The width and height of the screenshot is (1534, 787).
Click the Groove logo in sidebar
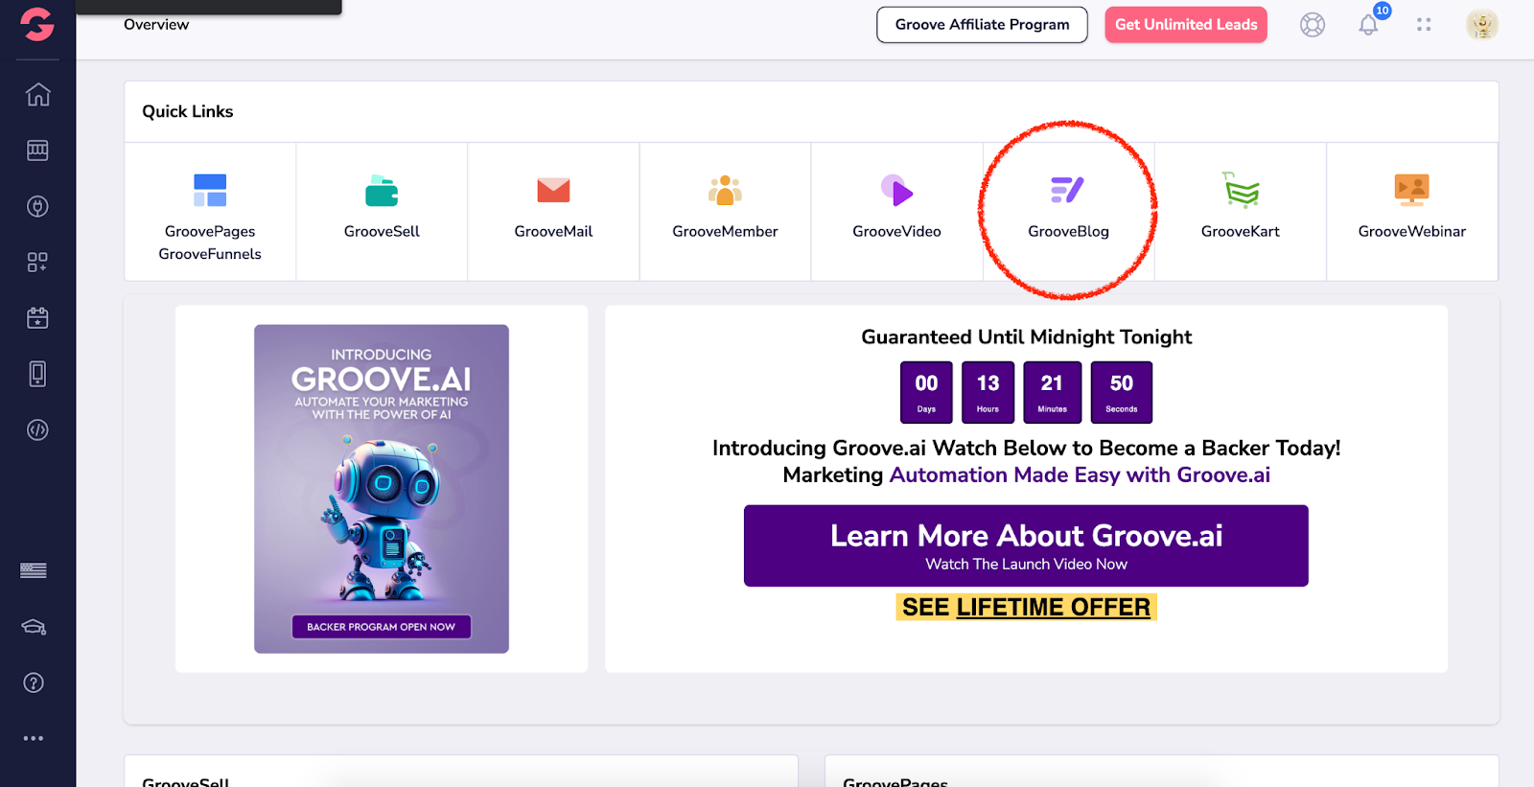pyautogui.click(x=37, y=24)
